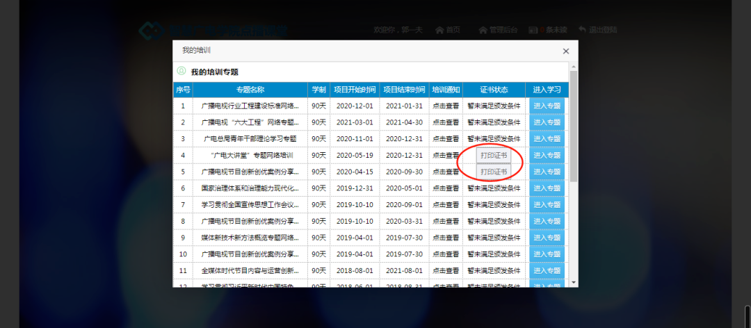Click the 证书状态 column header

click(494, 90)
